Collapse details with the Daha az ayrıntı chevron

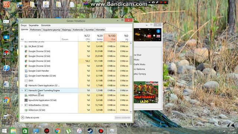[23, 118]
